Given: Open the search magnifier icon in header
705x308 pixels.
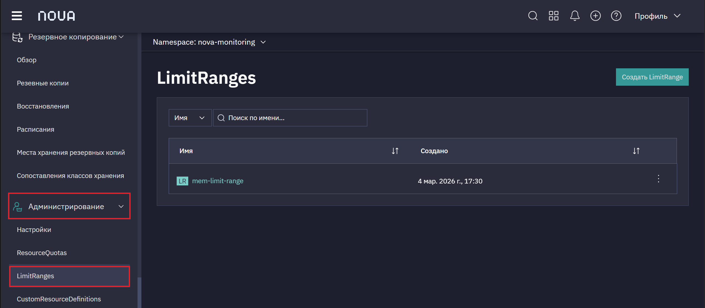Looking at the screenshot, I should click(x=533, y=16).
